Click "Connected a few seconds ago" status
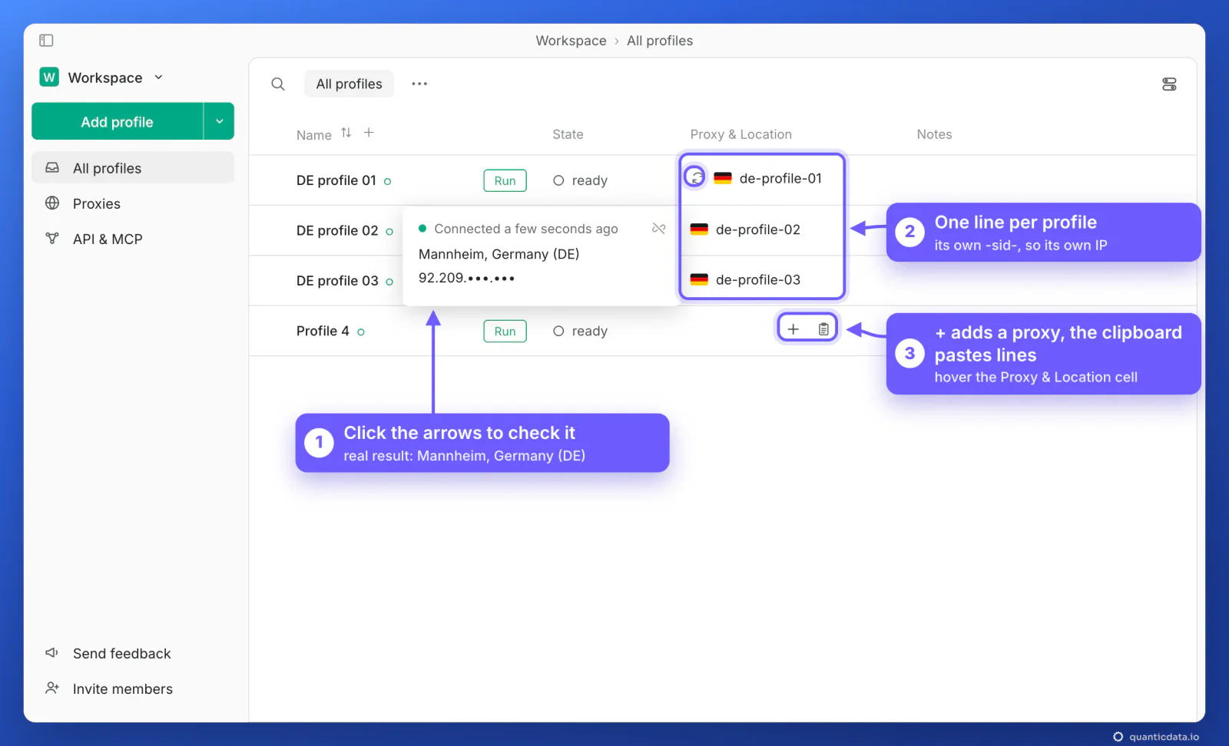 point(526,229)
